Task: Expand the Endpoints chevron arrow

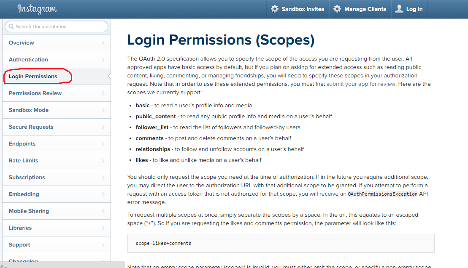Action: (103, 144)
